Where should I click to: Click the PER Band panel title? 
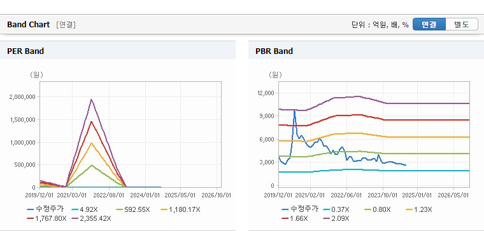25,51
